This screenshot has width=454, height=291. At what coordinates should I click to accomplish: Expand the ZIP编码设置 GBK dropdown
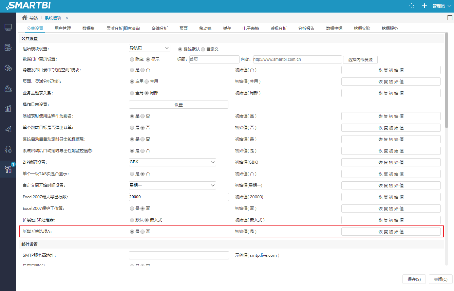pos(172,162)
